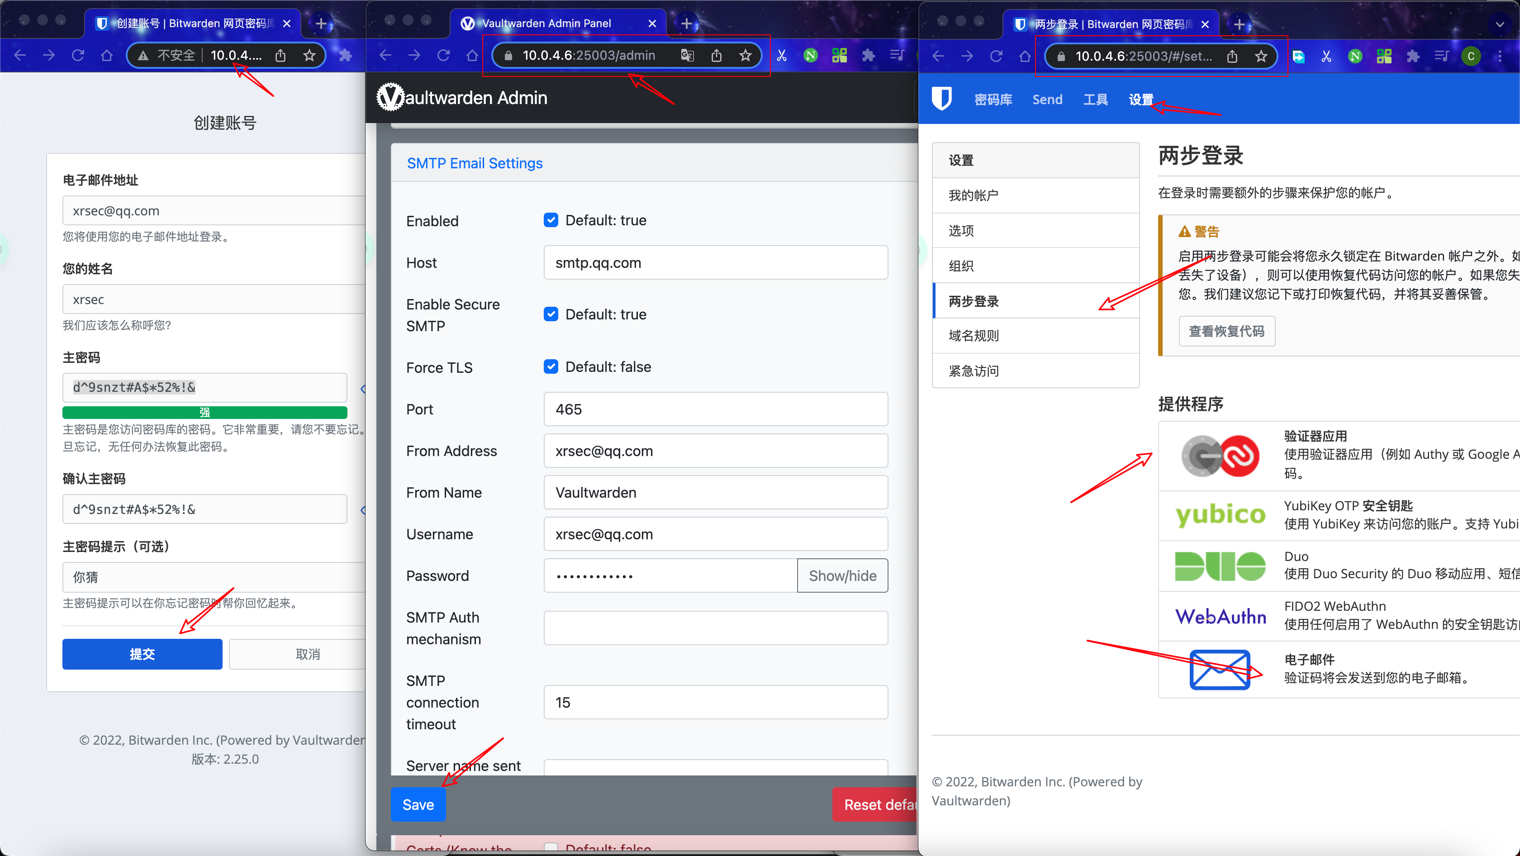The image size is (1520, 856).
Task: Click the green password strength bar
Action: (205, 412)
